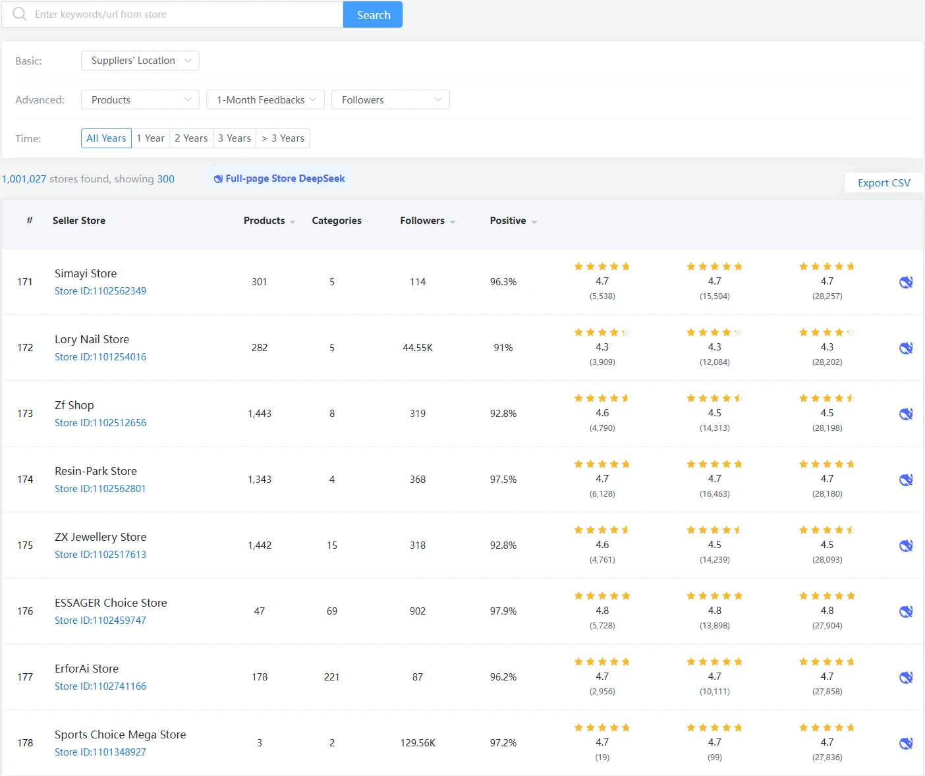Click Simayi Store name
Viewport: 925px width, 776px height.
86,273
